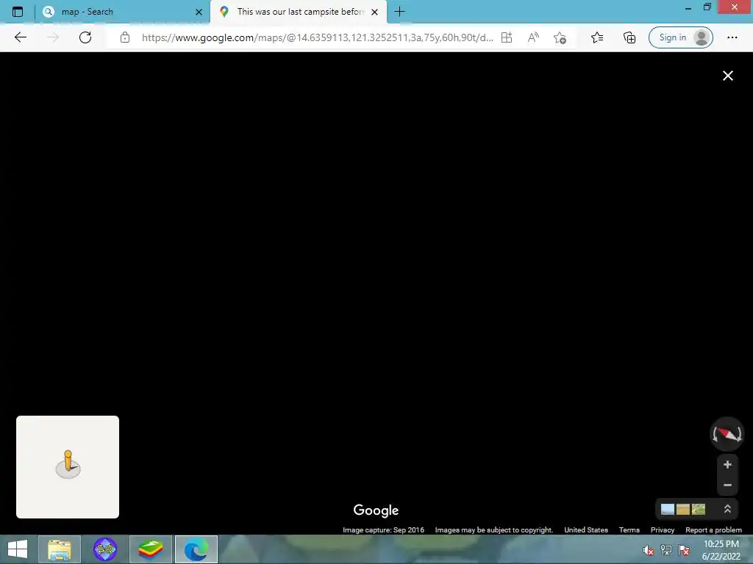The image size is (753, 564).
Task: Click Microsoft Edge taskbar icon
Action: pos(196,549)
